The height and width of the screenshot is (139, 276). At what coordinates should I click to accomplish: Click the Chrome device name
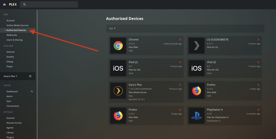(x=133, y=40)
